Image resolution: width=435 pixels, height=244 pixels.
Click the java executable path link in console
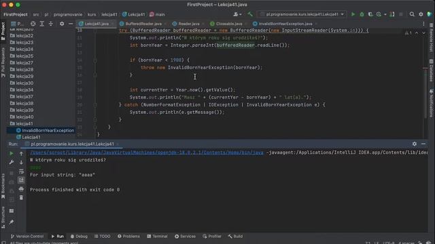pos(147,152)
